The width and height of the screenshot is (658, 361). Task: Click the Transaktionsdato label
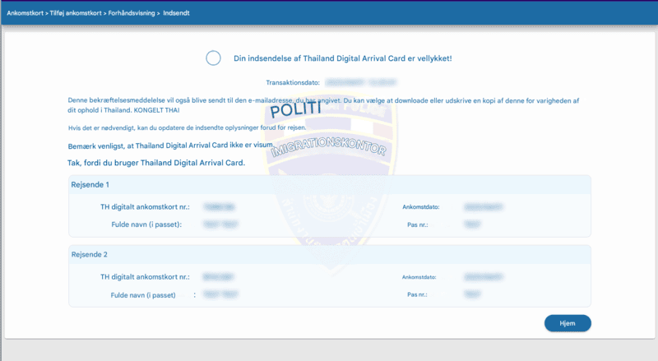click(x=293, y=83)
